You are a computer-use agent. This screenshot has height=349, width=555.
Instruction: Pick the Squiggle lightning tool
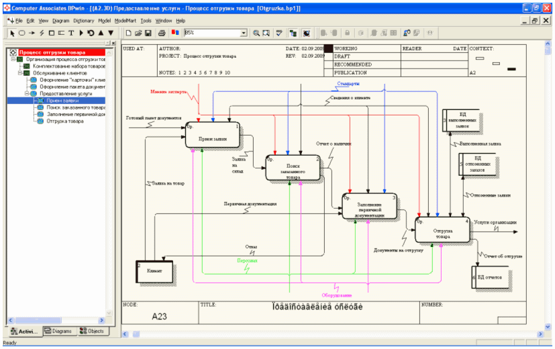[x=42, y=32]
